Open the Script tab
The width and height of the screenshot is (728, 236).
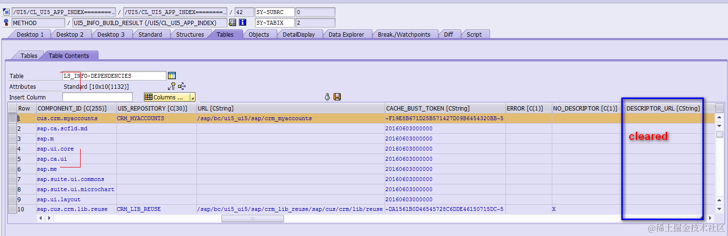(x=474, y=34)
